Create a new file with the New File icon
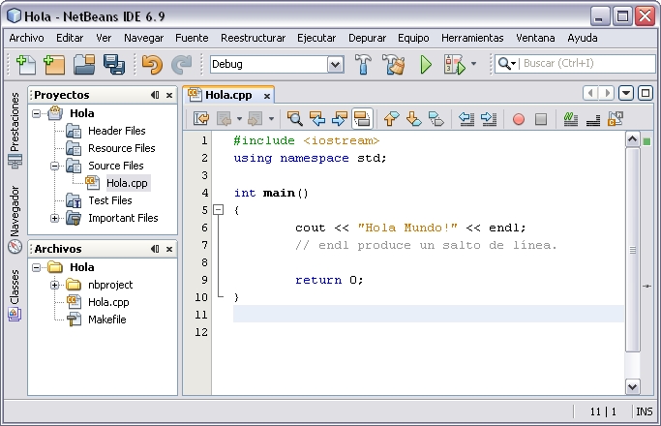This screenshot has height=426, width=661. click(x=26, y=65)
